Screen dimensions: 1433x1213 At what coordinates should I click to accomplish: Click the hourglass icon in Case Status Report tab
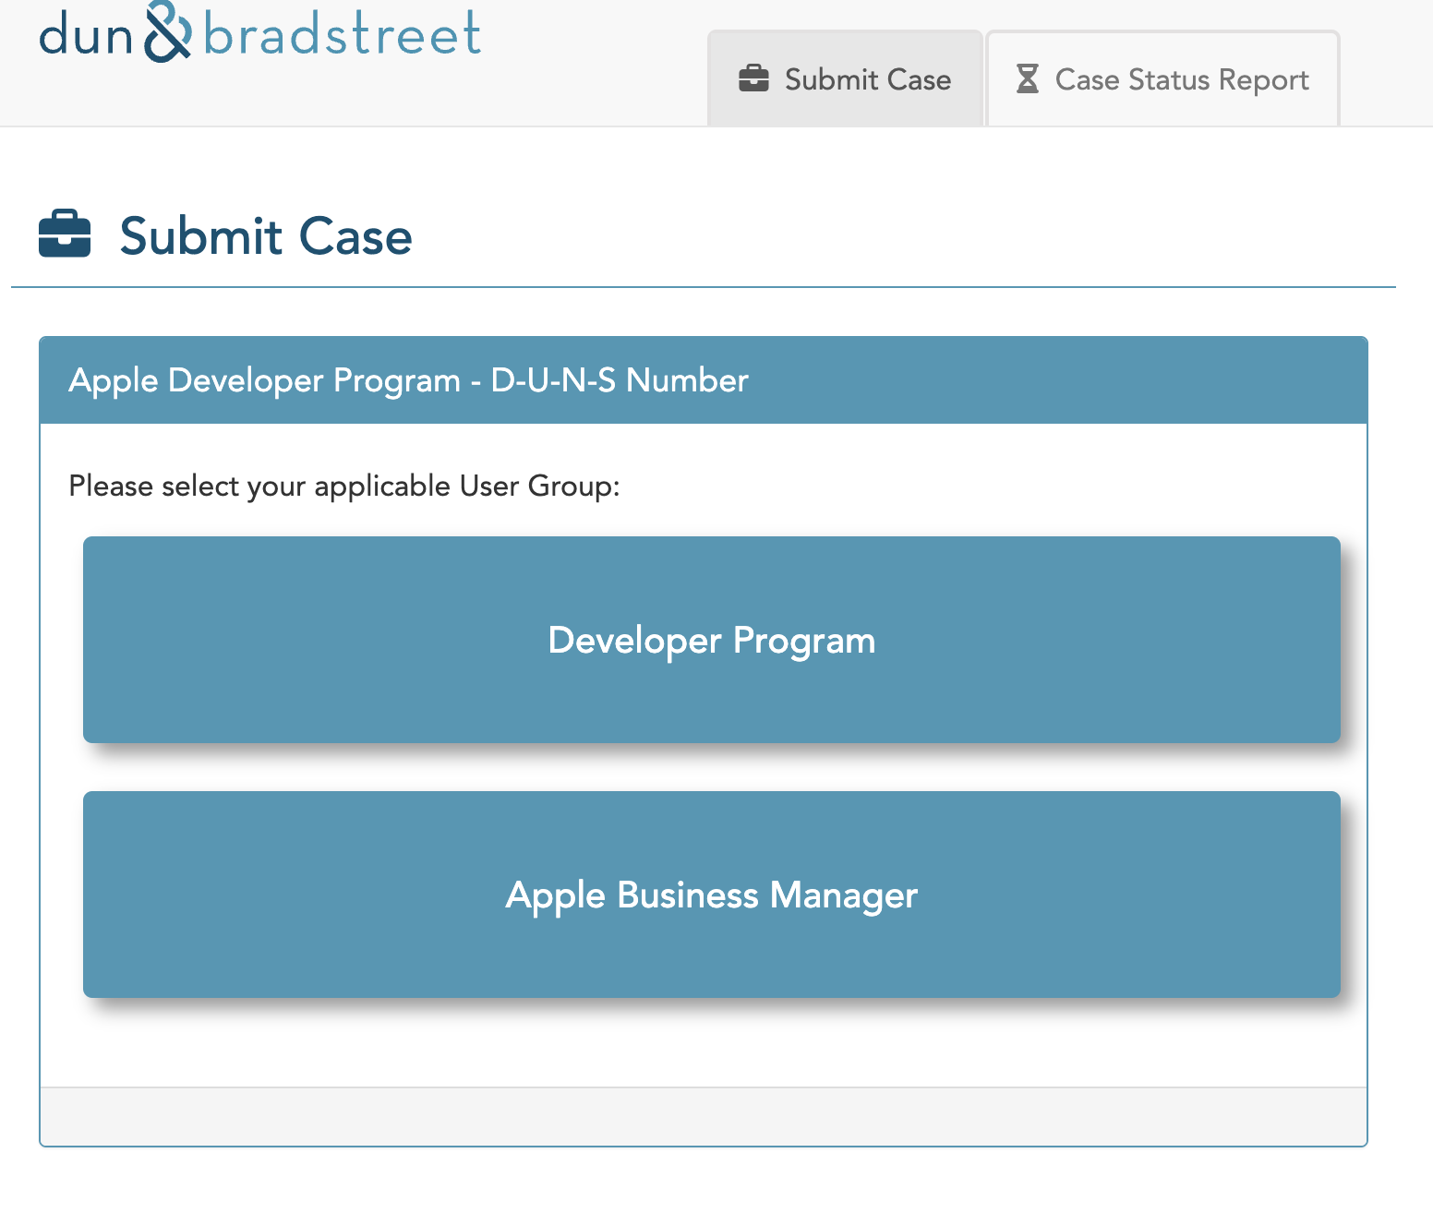[1028, 78]
